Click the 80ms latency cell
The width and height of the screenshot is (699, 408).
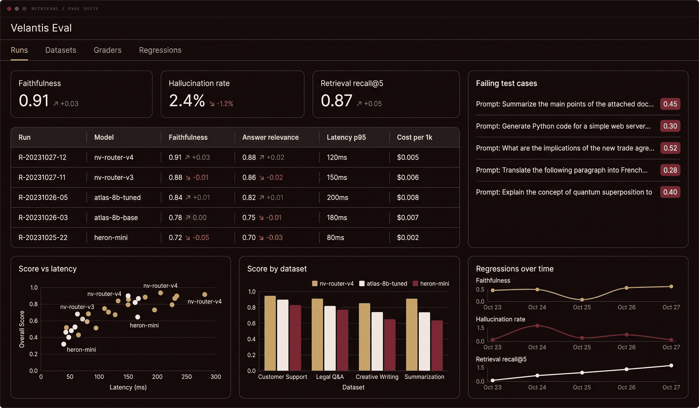click(336, 238)
